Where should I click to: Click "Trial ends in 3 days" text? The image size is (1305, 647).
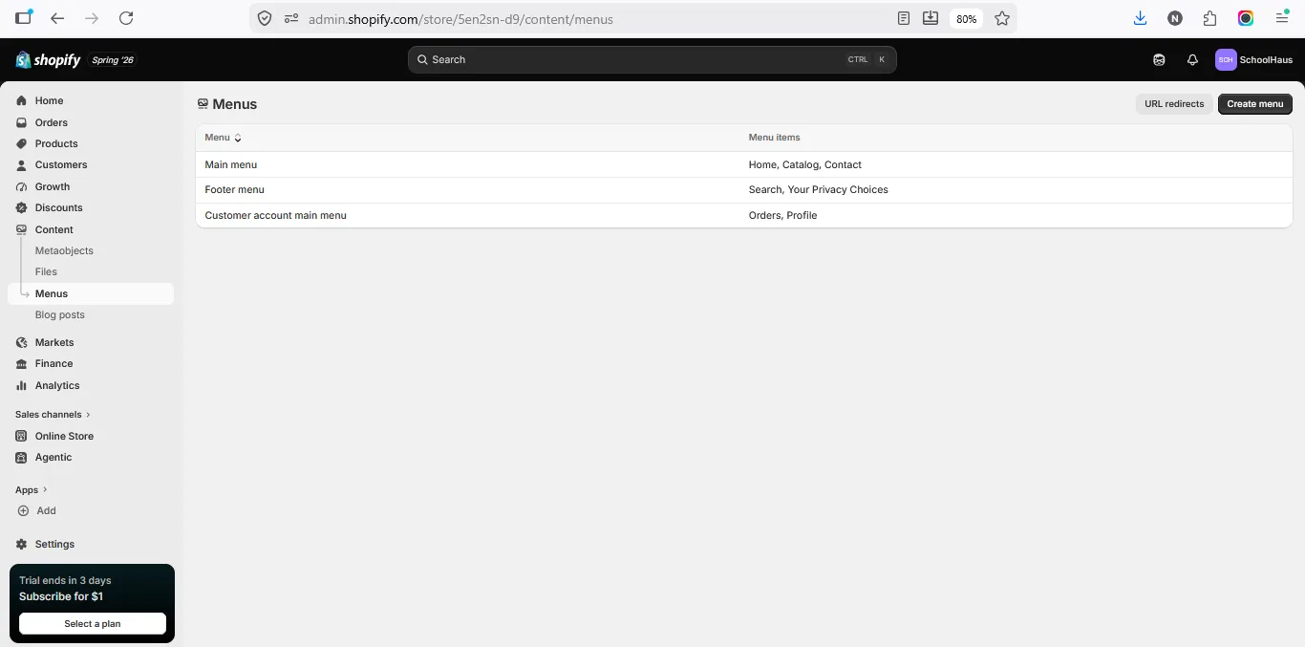point(65,580)
